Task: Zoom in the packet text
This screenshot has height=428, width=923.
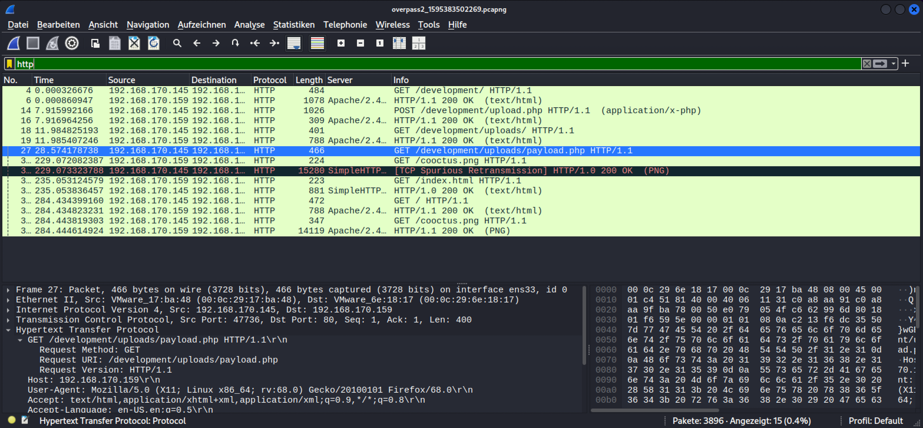Action: (341, 43)
